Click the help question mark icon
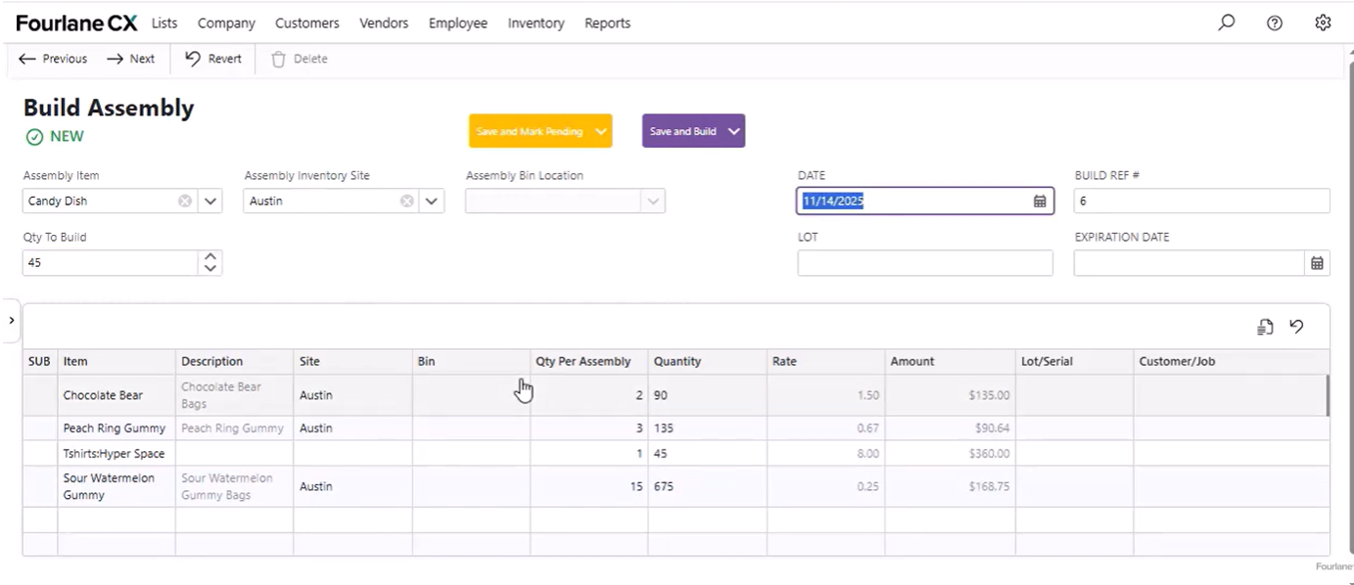The image size is (1354, 585). 1274,22
